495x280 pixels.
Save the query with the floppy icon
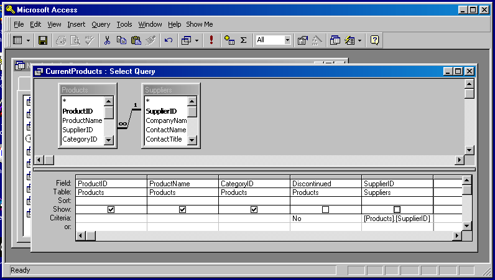coord(43,40)
